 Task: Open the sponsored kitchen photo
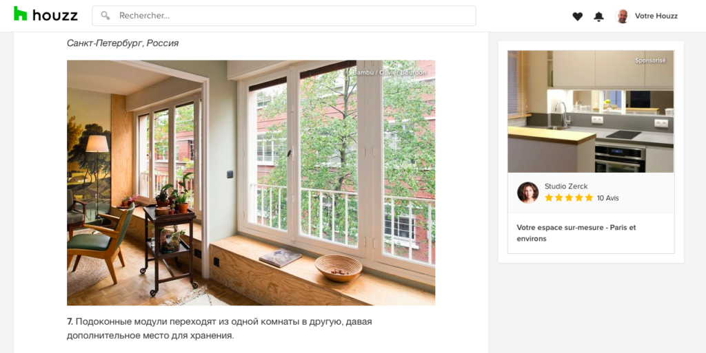591,111
